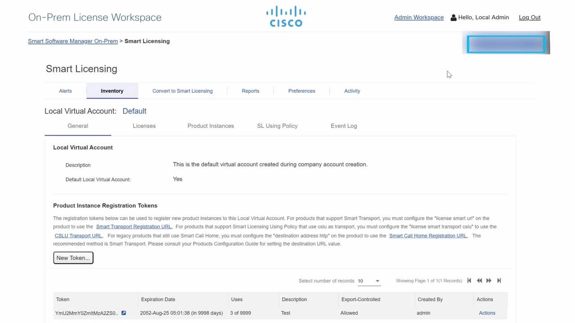Sort by the Token column header
The height and width of the screenshot is (323, 575).
pyautogui.click(x=62, y=300)
